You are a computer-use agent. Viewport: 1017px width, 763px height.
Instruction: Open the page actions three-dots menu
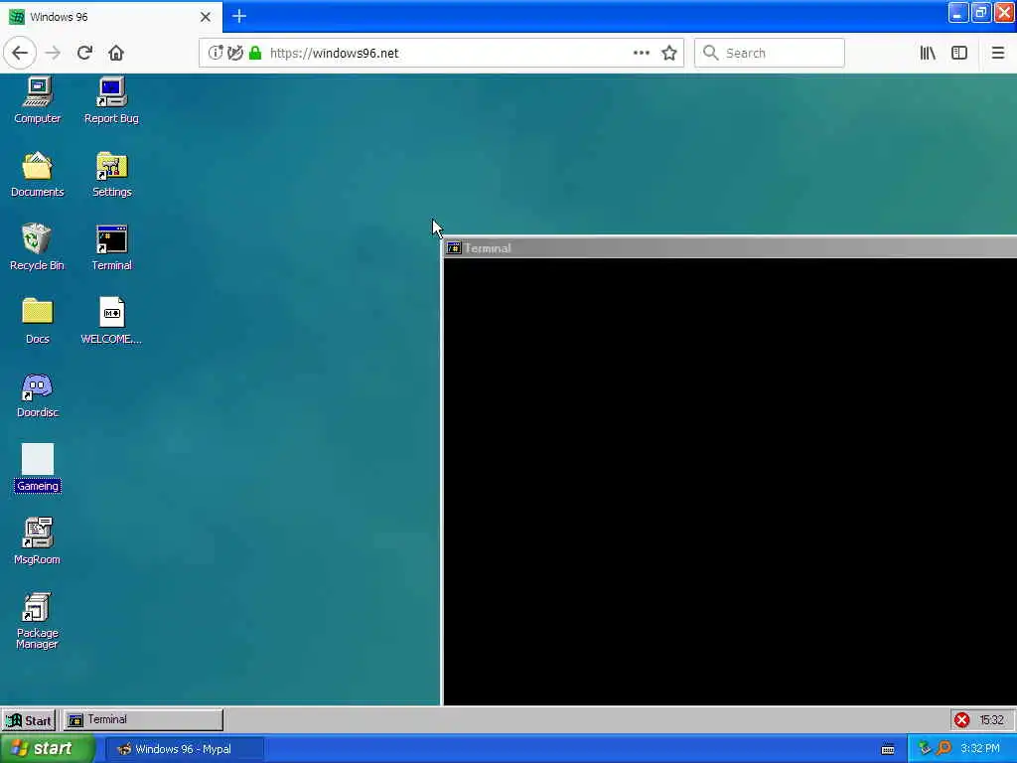click(x=642, y=53)
